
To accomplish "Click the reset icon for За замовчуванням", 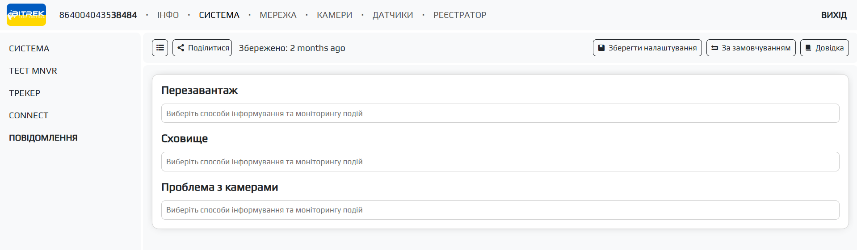I will point(714,48).
